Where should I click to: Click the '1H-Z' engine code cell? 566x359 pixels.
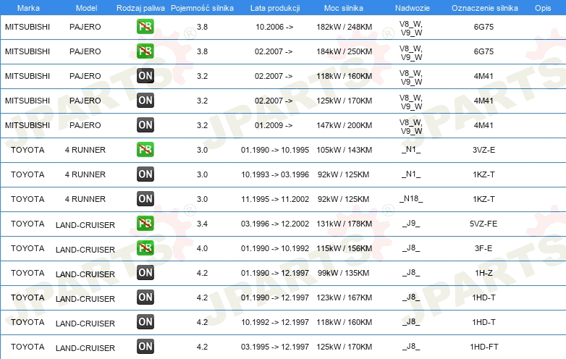tap(483, 273)
